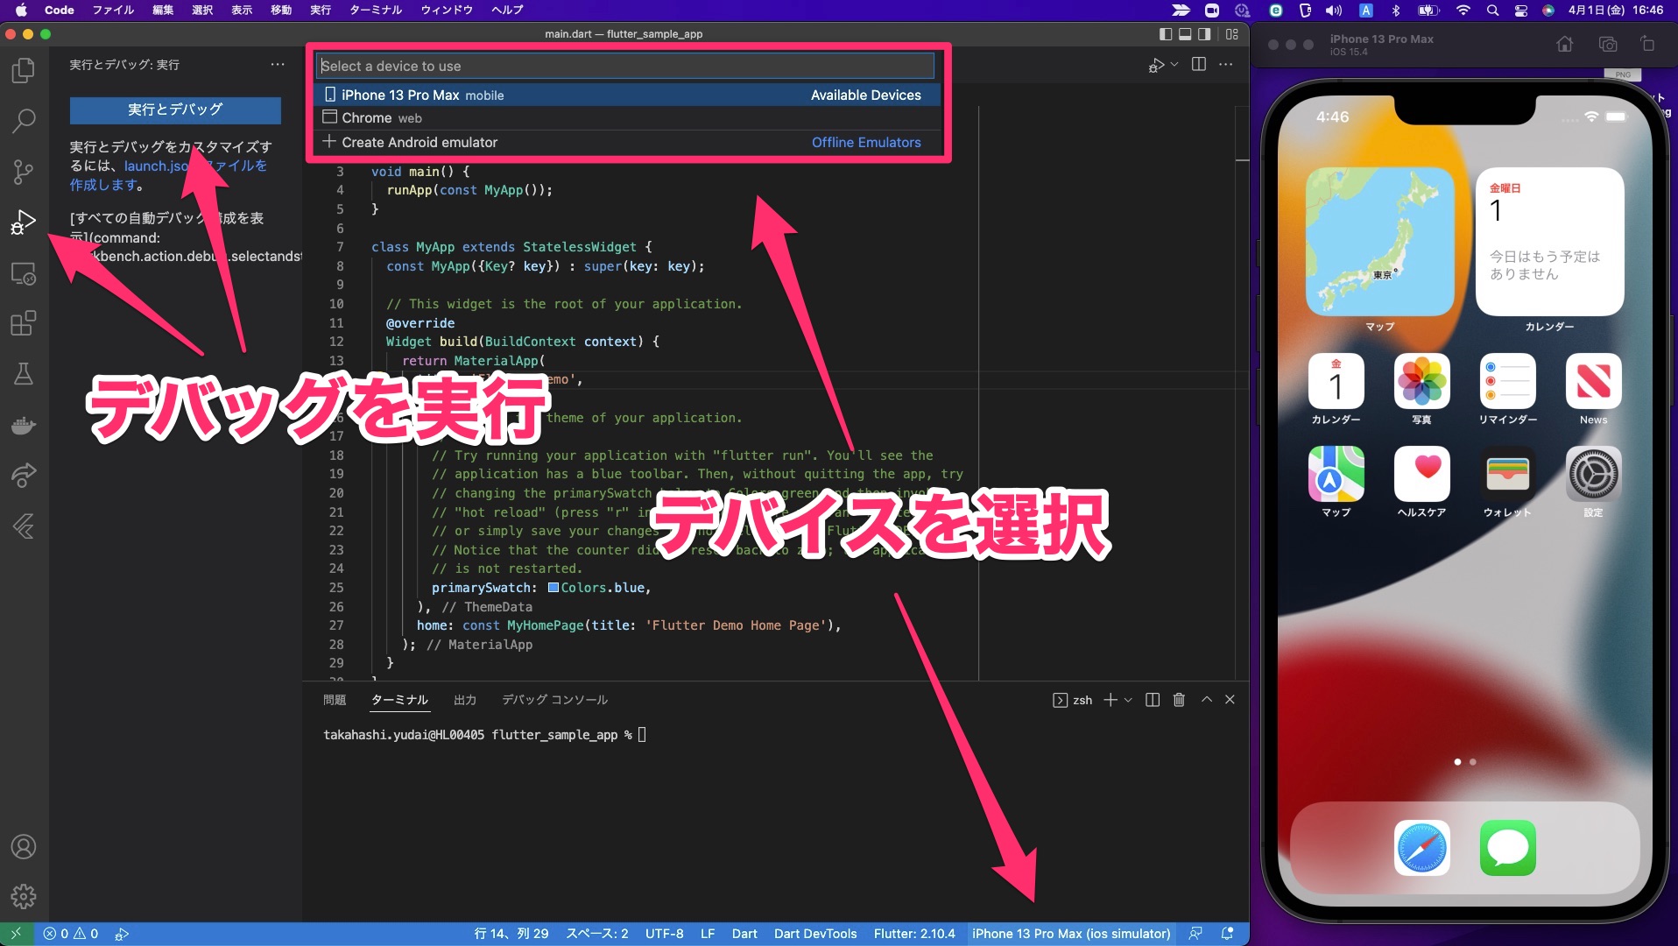Toggle the bottom panel visibility from the title bar

(x=1184, y=33)
